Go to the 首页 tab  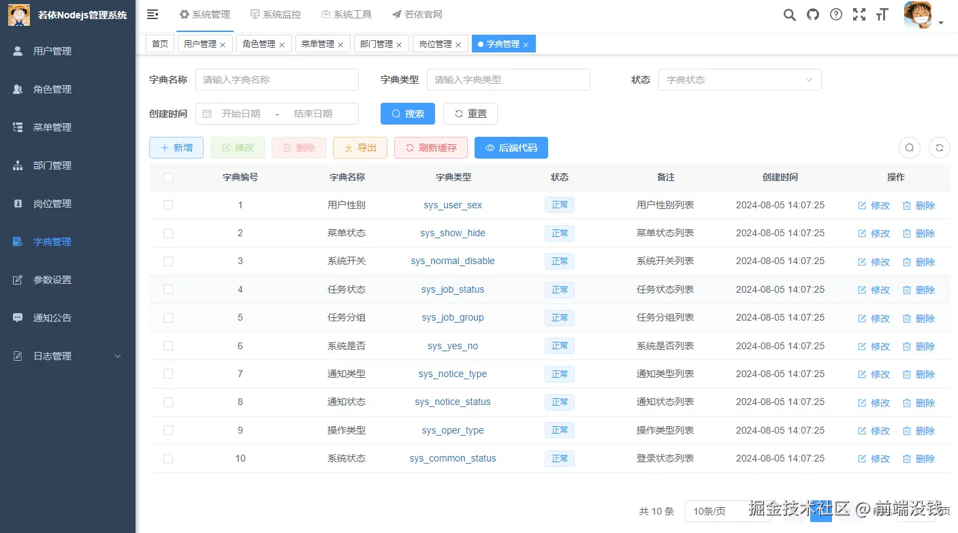point(160,44)
